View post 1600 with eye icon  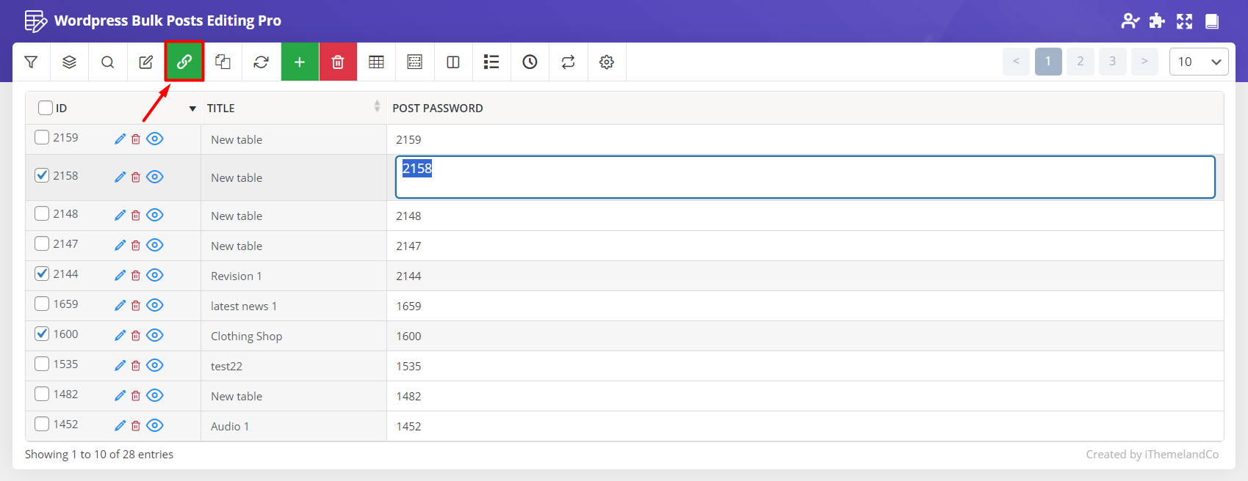[154, 335]
